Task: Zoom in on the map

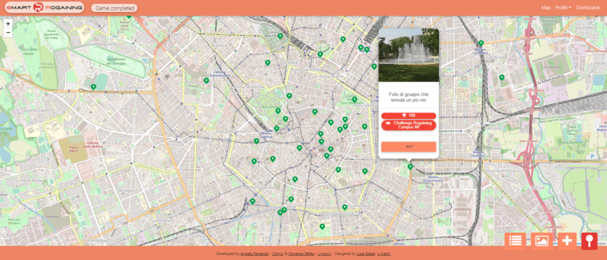Action: (x=8, y=24)
